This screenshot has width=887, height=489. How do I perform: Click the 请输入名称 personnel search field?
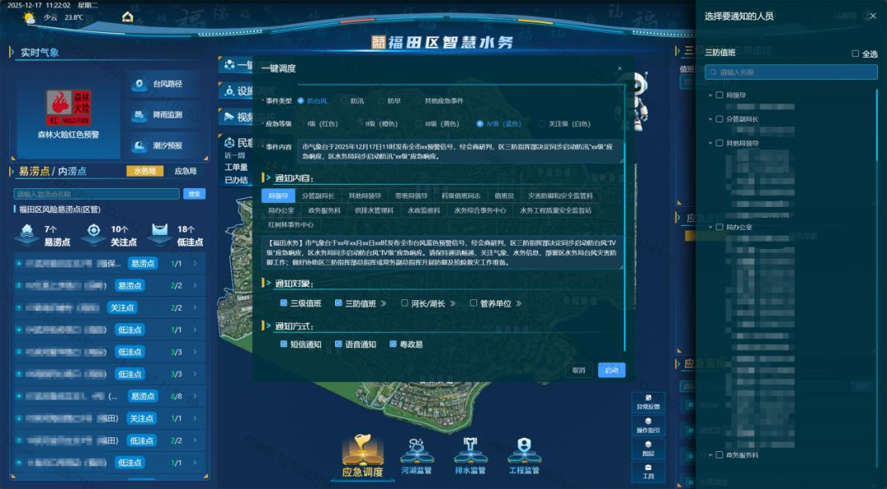pyautogui.click(x=791, y=72)
